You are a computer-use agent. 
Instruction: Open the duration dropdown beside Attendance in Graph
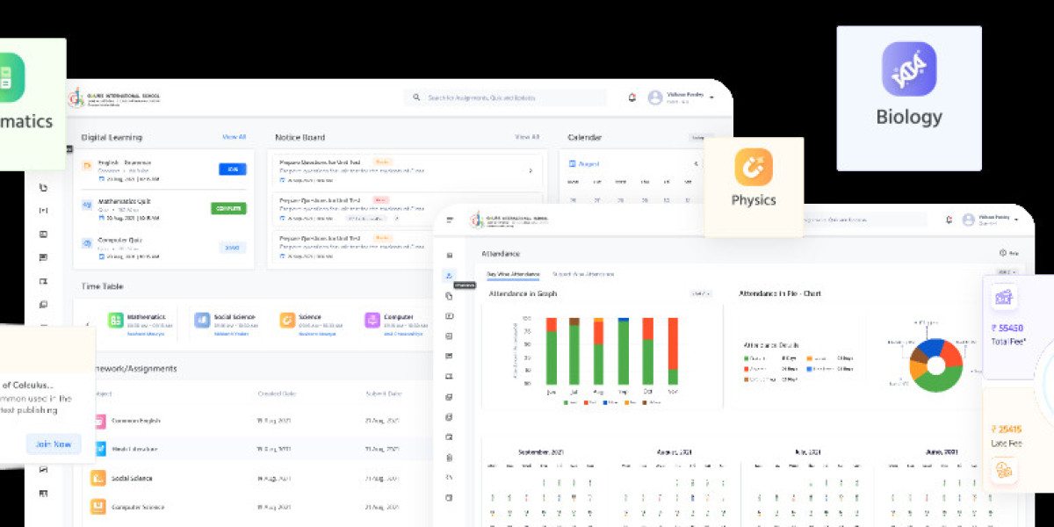(701, 293)
